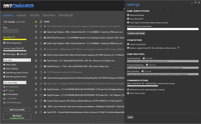This screenshot has height=124, width=201.
Task: Enable Close DayZ Commander after joining
Action: [128, 22]
